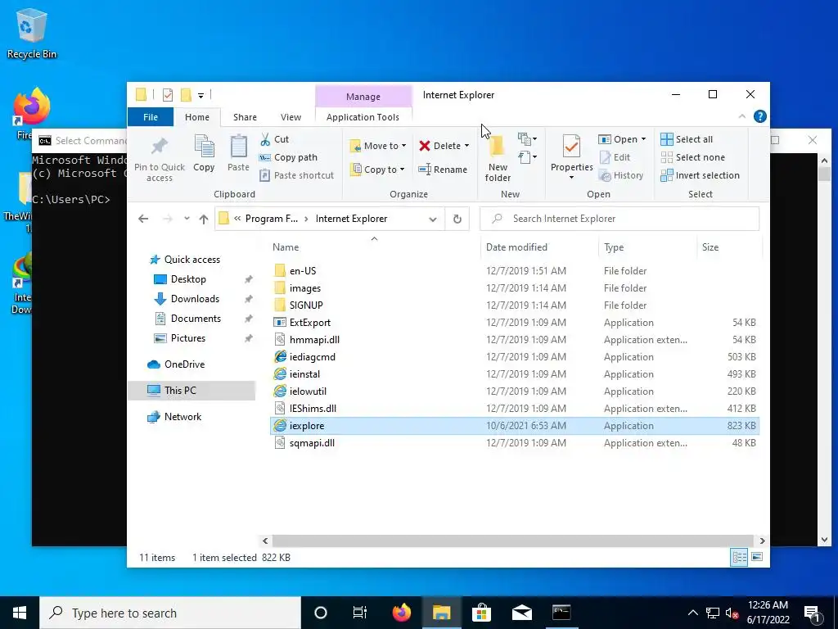Click Select all
This screenshot has height=629, width=838.
(x=687, y=139)
